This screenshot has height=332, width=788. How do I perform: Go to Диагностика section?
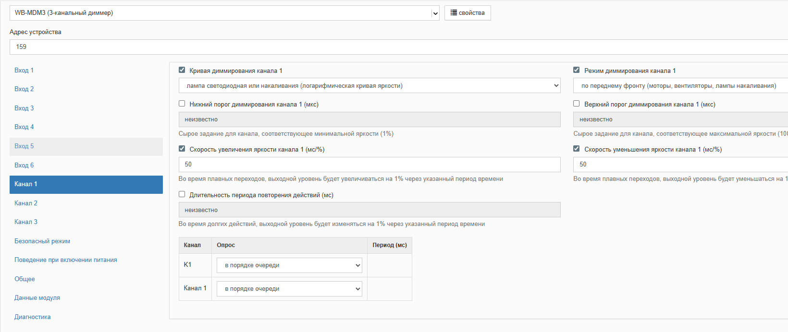click(32, 317)
